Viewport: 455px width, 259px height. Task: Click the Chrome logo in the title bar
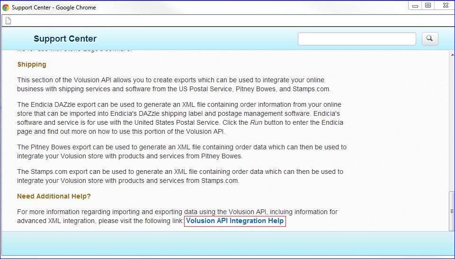pyautogui.click(x=6, y=8)
